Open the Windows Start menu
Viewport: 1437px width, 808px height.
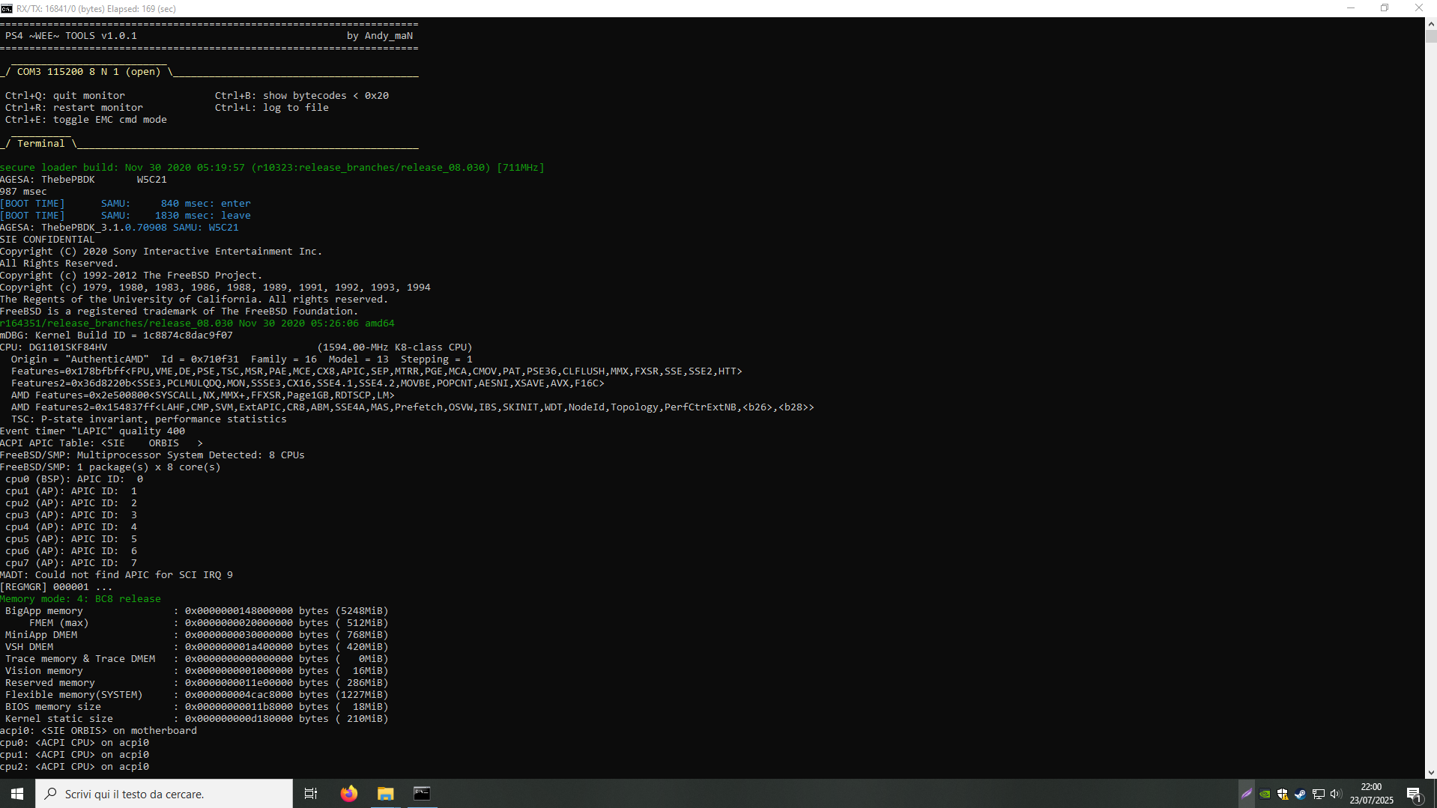[x=17, y=794]
